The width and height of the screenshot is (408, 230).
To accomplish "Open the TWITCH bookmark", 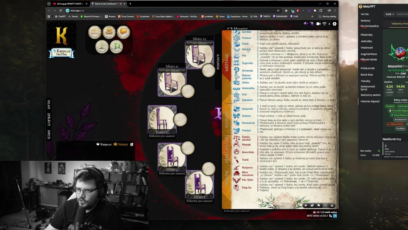I will 265,16.
